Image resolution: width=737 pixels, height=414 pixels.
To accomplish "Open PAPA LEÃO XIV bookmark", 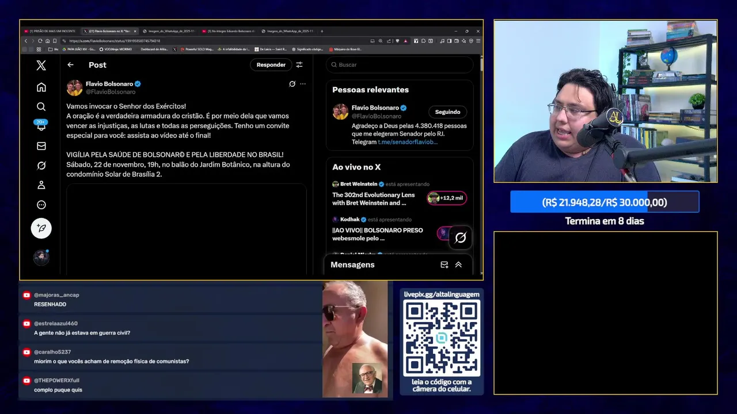I will pyautogui.click(x=79, y=49).
